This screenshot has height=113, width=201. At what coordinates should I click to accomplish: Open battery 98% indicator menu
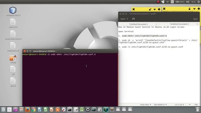180,2
